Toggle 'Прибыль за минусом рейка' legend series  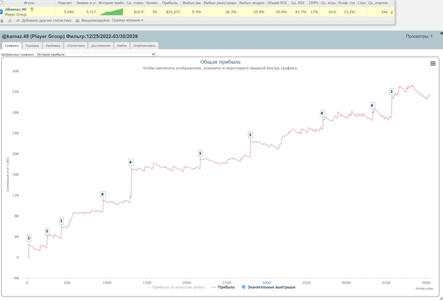pos(175,287)
